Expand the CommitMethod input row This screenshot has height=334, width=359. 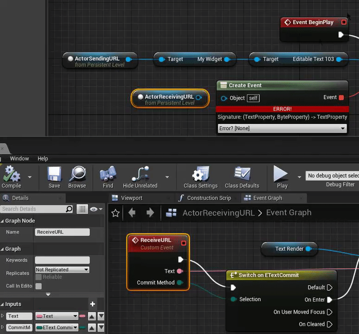(x=2, y=327)
